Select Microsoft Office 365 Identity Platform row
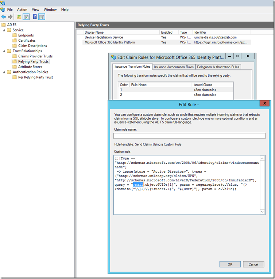 coord(167,42)
